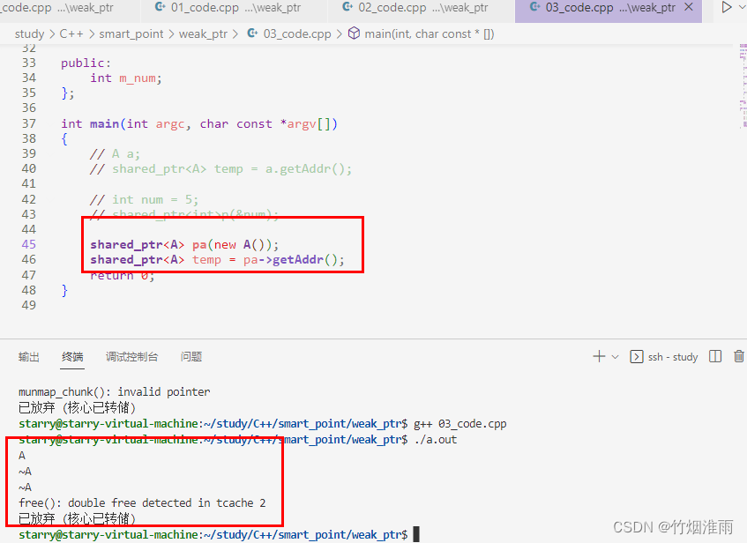Click the code minimap on the right
The width and height of the screenshot is (747, 543).
(x=743, y=86)
